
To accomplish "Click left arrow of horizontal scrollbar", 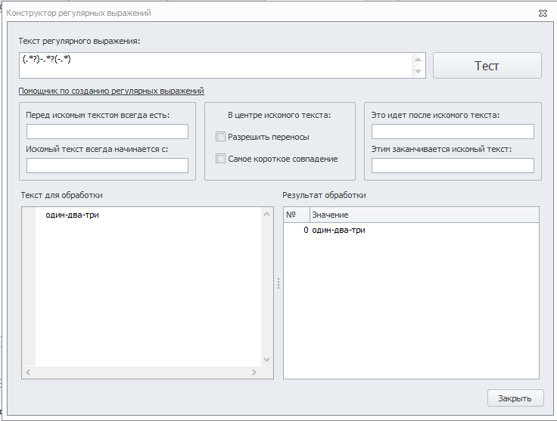I will point(28,372).
